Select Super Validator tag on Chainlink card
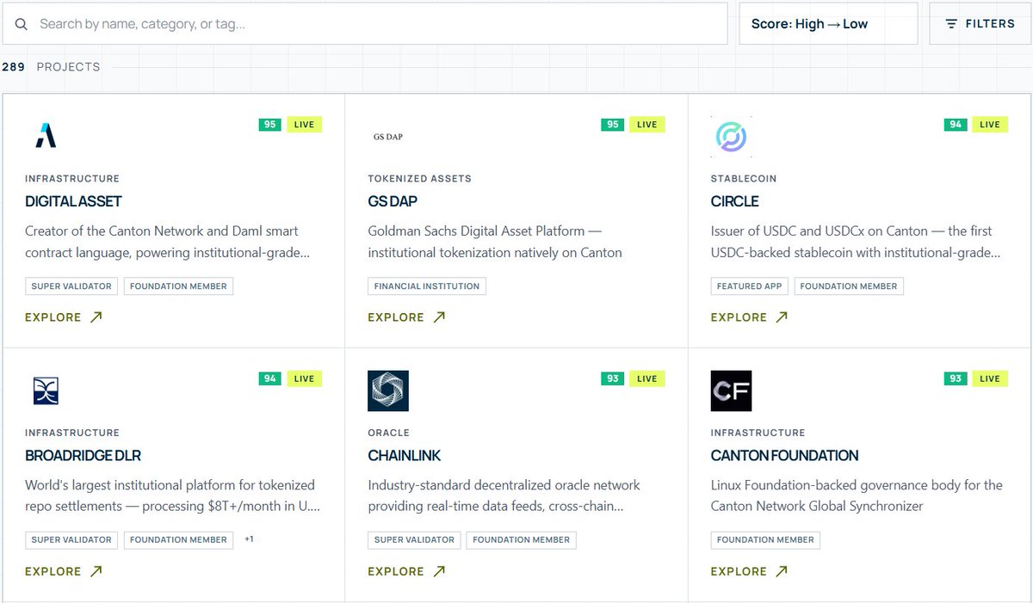Viewport: 1033px width, 603px height. point(414,539)
